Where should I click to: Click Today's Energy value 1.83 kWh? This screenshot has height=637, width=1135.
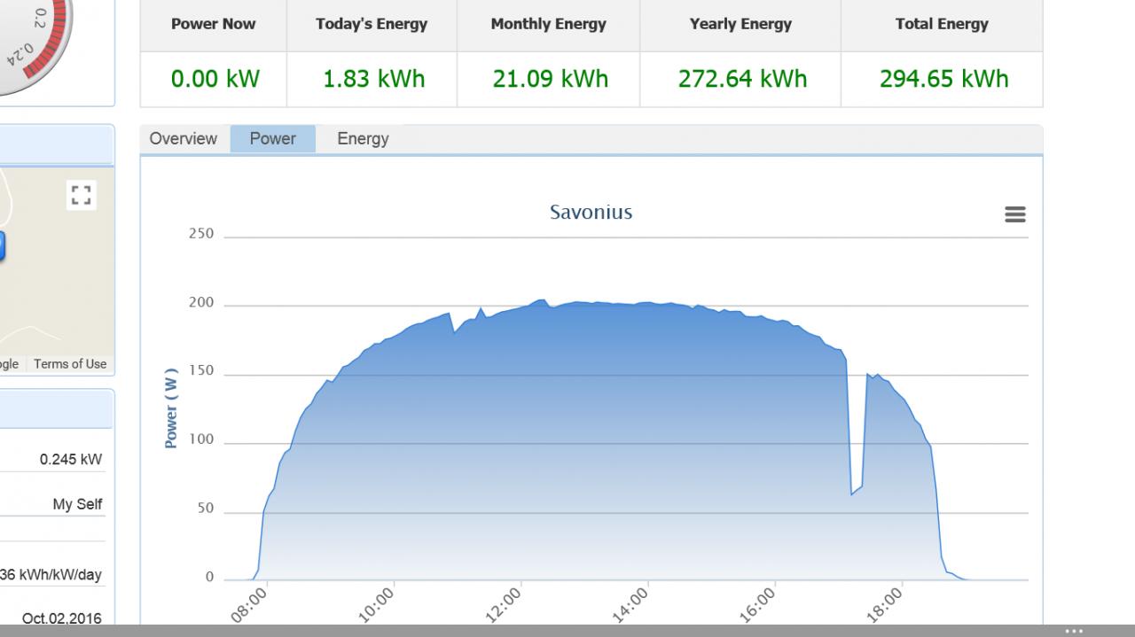(x=373, y=79)
